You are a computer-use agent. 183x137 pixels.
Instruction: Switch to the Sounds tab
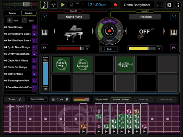point(13,13)
